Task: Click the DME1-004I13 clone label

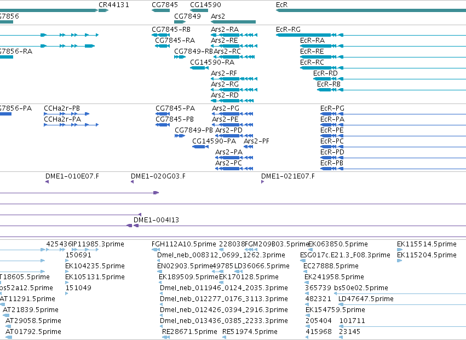Action: click(156, 220)
